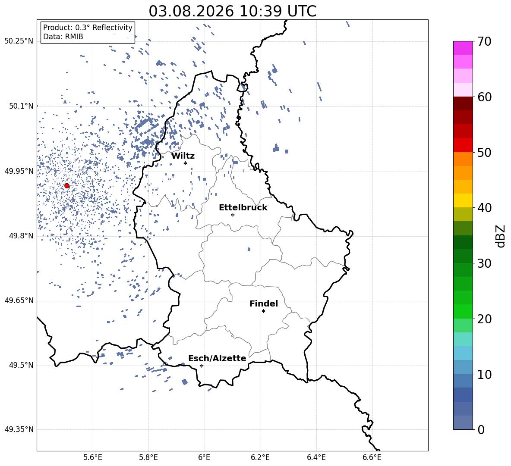Click the Esch/Alzette station cross marker

point(202,366)
